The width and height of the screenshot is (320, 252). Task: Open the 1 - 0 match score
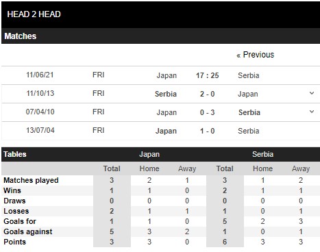[x=207, y=131]
